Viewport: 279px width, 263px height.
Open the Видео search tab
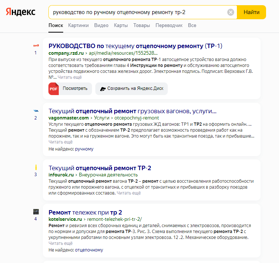coord(101,26)
